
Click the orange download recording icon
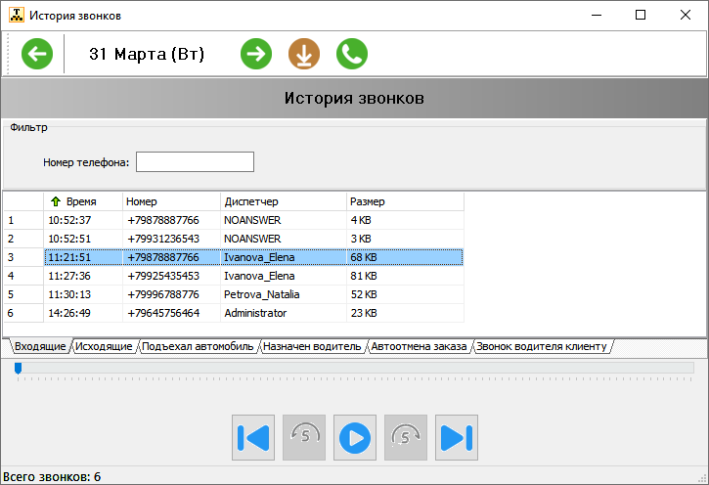pyautogui.click(x=304, y=54)
